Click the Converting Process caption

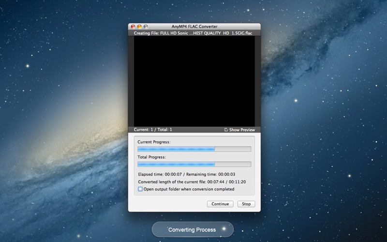pos(192,229)
